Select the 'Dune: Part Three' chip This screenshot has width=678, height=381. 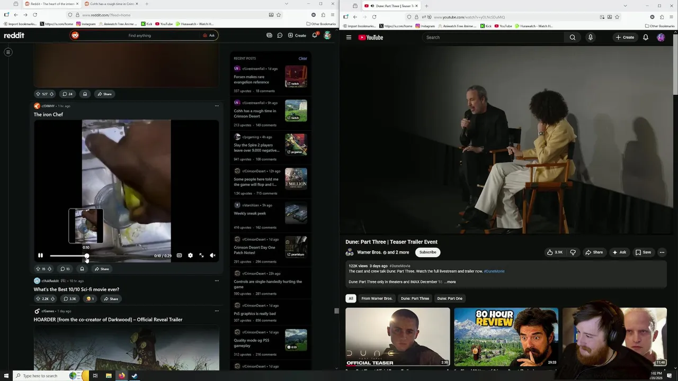pos(415,298)
